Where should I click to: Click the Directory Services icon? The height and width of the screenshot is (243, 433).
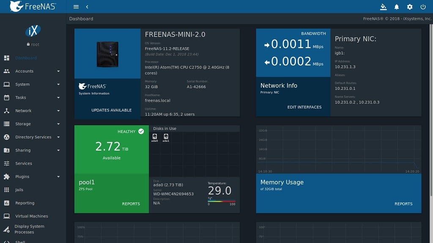pos(7,137)
